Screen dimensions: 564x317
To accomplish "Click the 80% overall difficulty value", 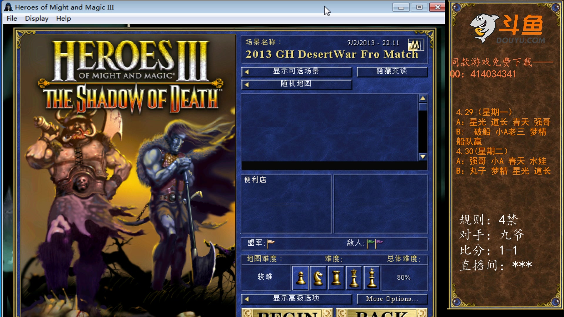I will pyautogui.click(x=404, y=277).
